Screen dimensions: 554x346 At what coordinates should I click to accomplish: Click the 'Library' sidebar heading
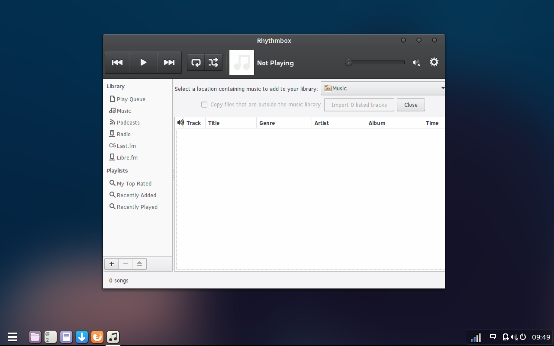click(x=116, y=86)
